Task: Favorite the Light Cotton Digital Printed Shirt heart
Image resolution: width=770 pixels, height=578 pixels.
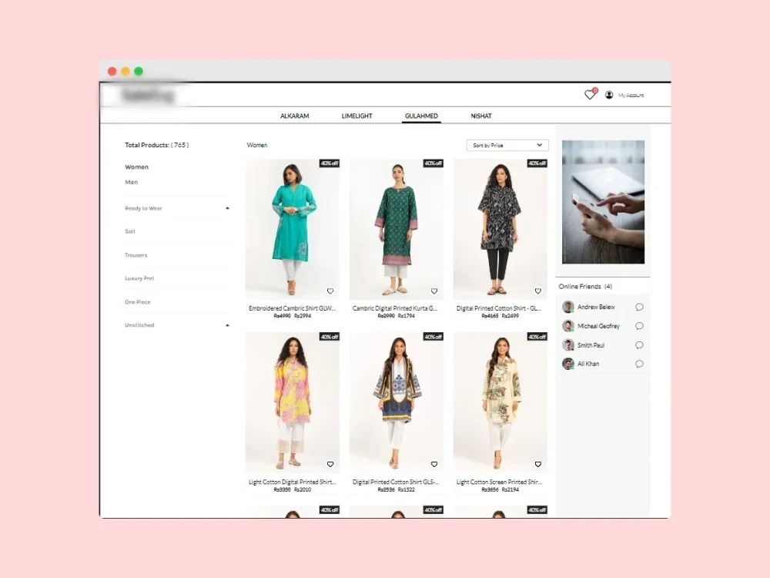Action: 330,465
